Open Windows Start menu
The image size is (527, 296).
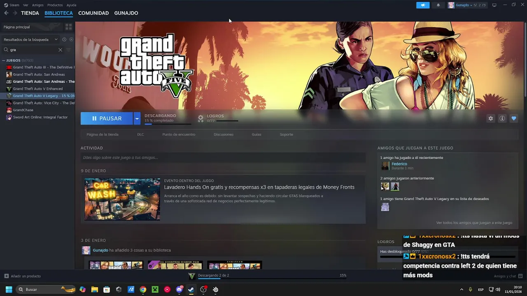point(9,289)
